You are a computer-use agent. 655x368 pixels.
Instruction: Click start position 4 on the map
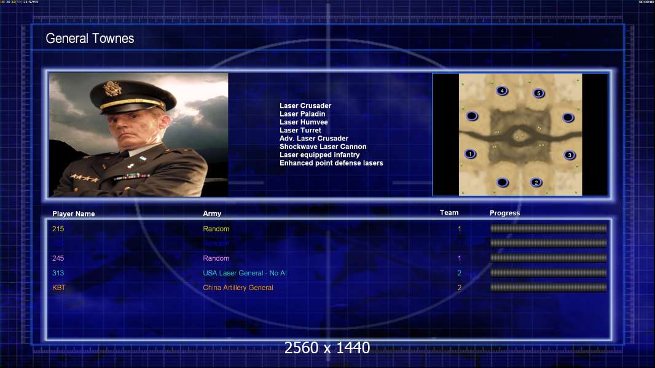click(x=502, y=91)
